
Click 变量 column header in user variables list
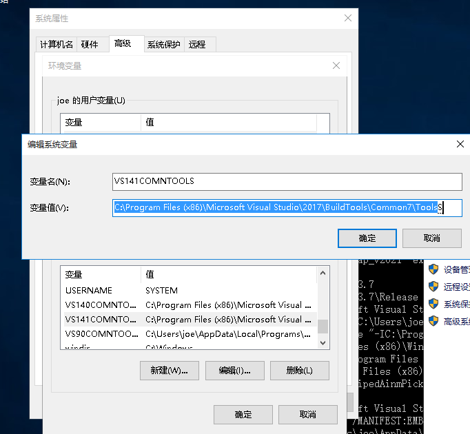click(x=102, y=123)
